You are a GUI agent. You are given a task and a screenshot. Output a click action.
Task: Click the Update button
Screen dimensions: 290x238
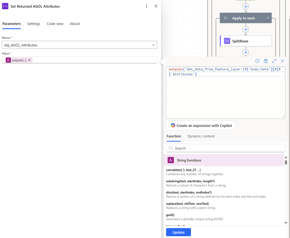179,232
